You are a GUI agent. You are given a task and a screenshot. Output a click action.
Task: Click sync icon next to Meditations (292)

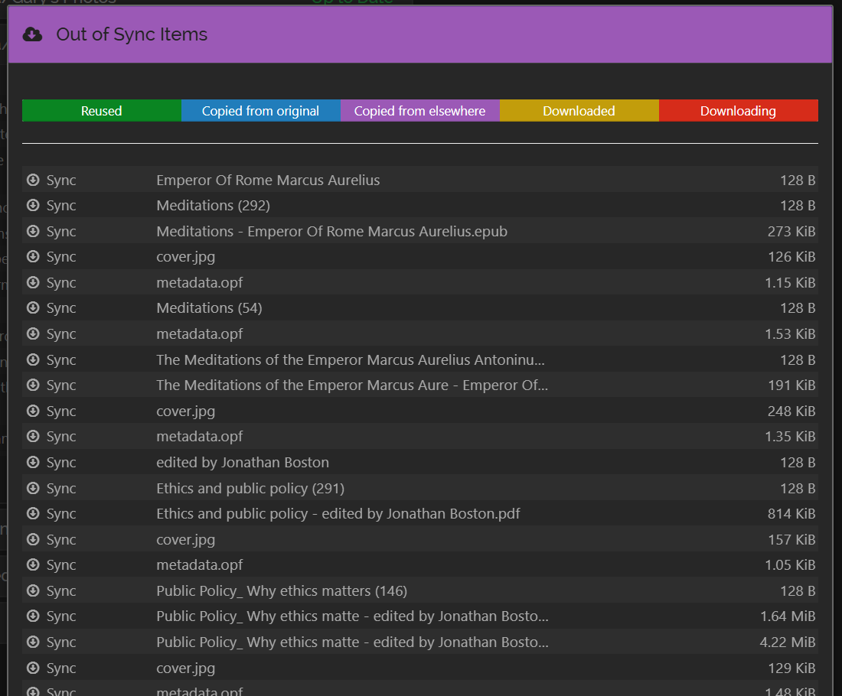click(x=33, y=206)
